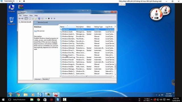
Task: Select the Windows Installer service row
Action: point(87,67)
